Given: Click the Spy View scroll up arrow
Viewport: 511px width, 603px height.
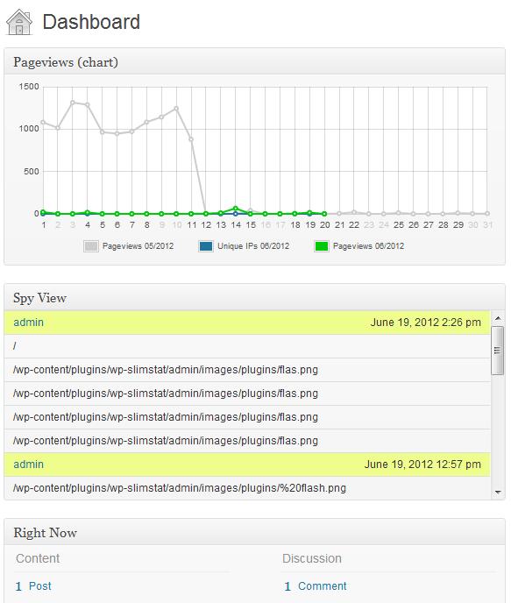Looking at the screenshot, I should 498,318.
